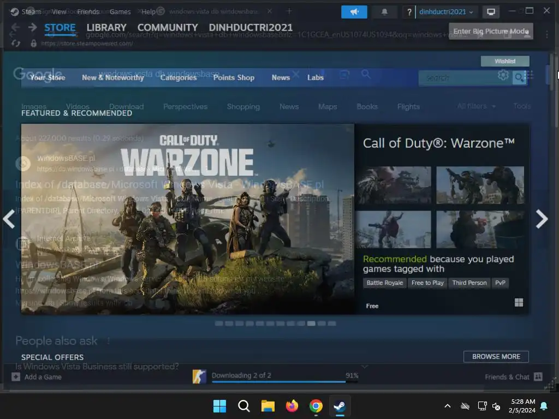Click the Battle Royale tag

pos(385,283)
